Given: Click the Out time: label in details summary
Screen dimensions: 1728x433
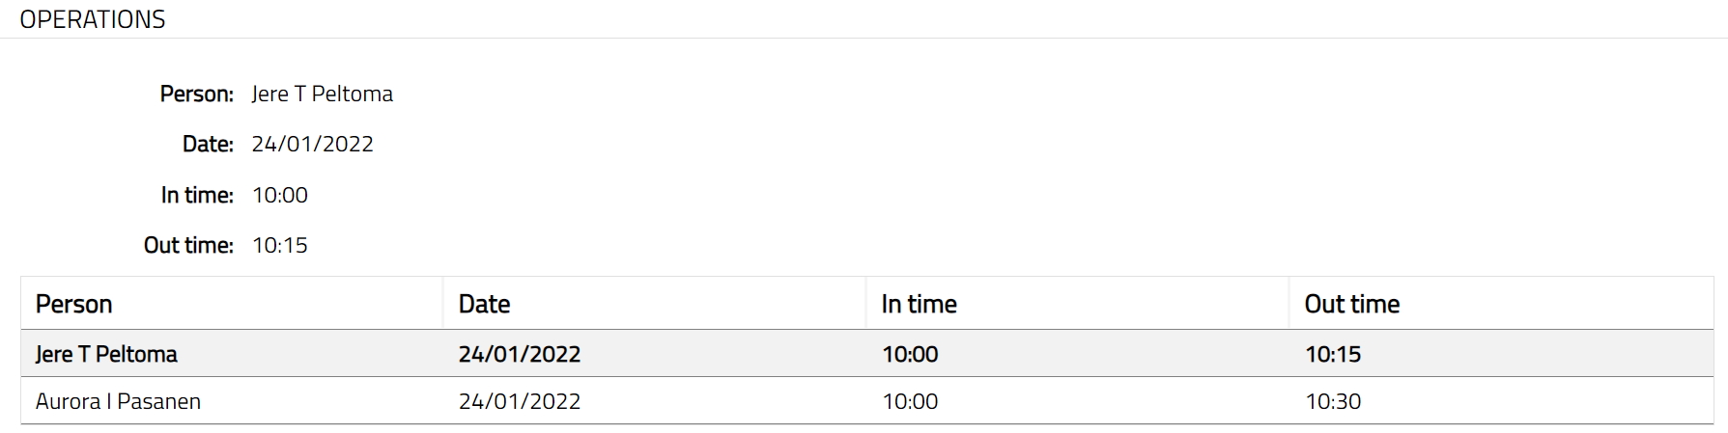Looking at the screenshot, I should tap(189, 246).
